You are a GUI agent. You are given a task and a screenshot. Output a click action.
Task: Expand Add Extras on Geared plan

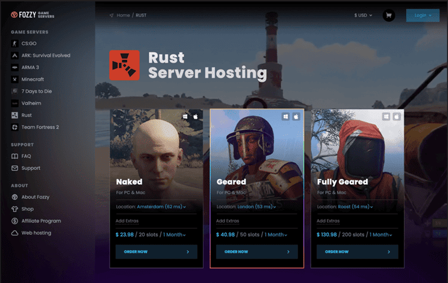(228, 221)
